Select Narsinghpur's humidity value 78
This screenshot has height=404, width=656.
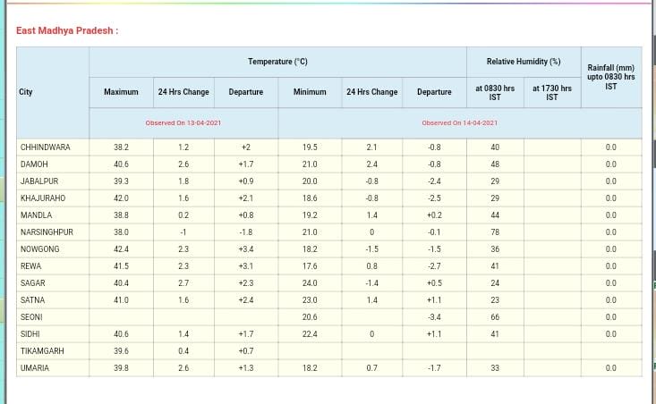coord(494,231)
